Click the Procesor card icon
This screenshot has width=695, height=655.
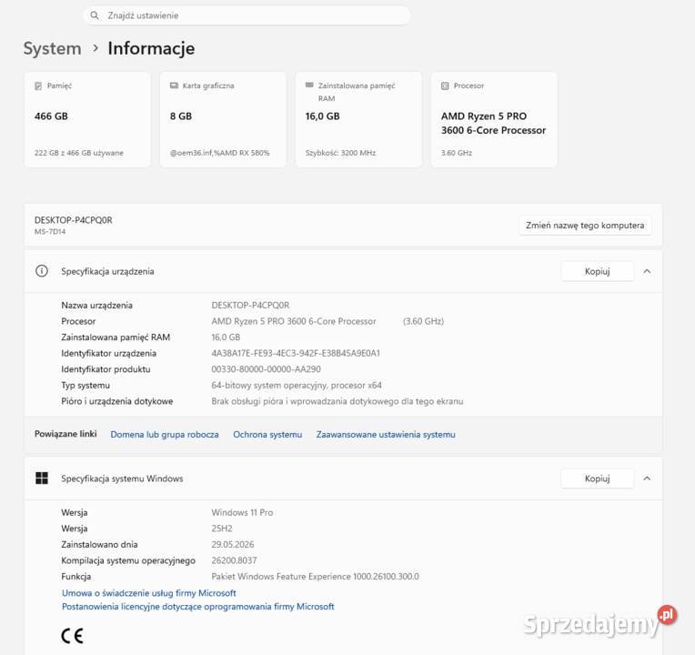pyautogui.click(x=445, y=86)
